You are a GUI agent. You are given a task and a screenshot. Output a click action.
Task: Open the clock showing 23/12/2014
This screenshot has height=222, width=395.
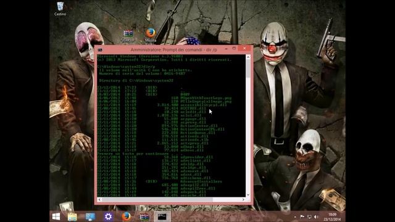click(332, 217)
